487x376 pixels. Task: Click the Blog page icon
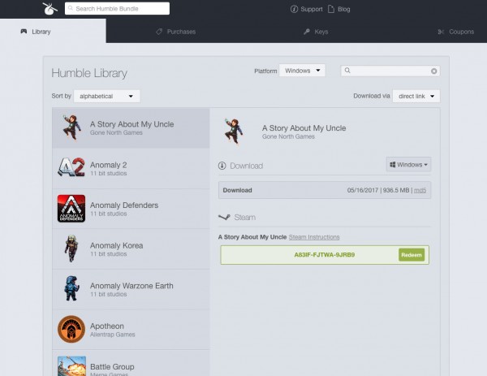tap(331, 9)
